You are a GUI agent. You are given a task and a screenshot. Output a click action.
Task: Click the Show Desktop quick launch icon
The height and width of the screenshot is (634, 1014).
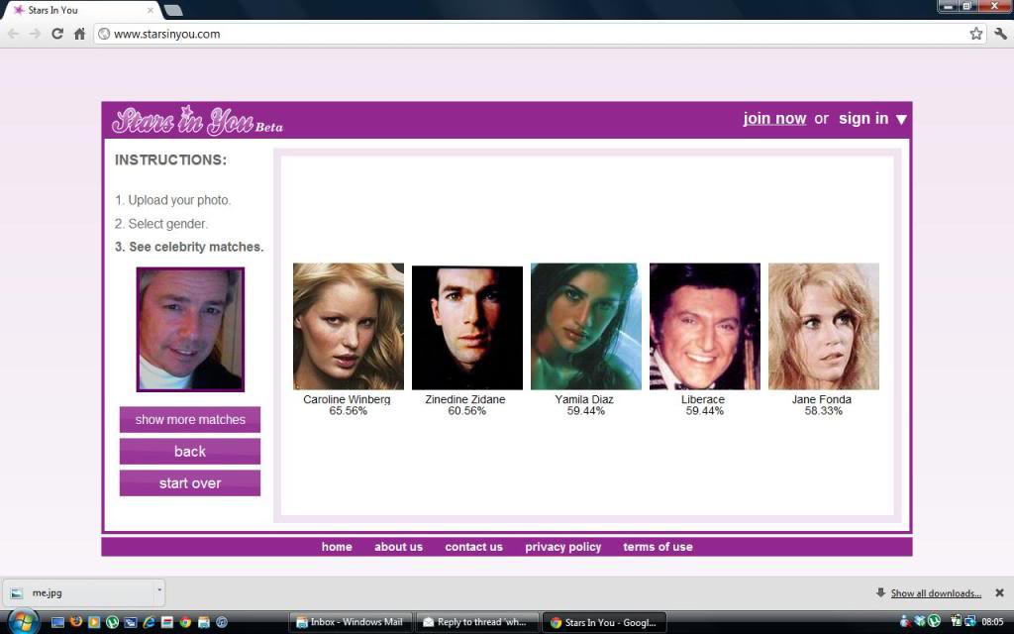pyautogui.click(x=57, y=622)
